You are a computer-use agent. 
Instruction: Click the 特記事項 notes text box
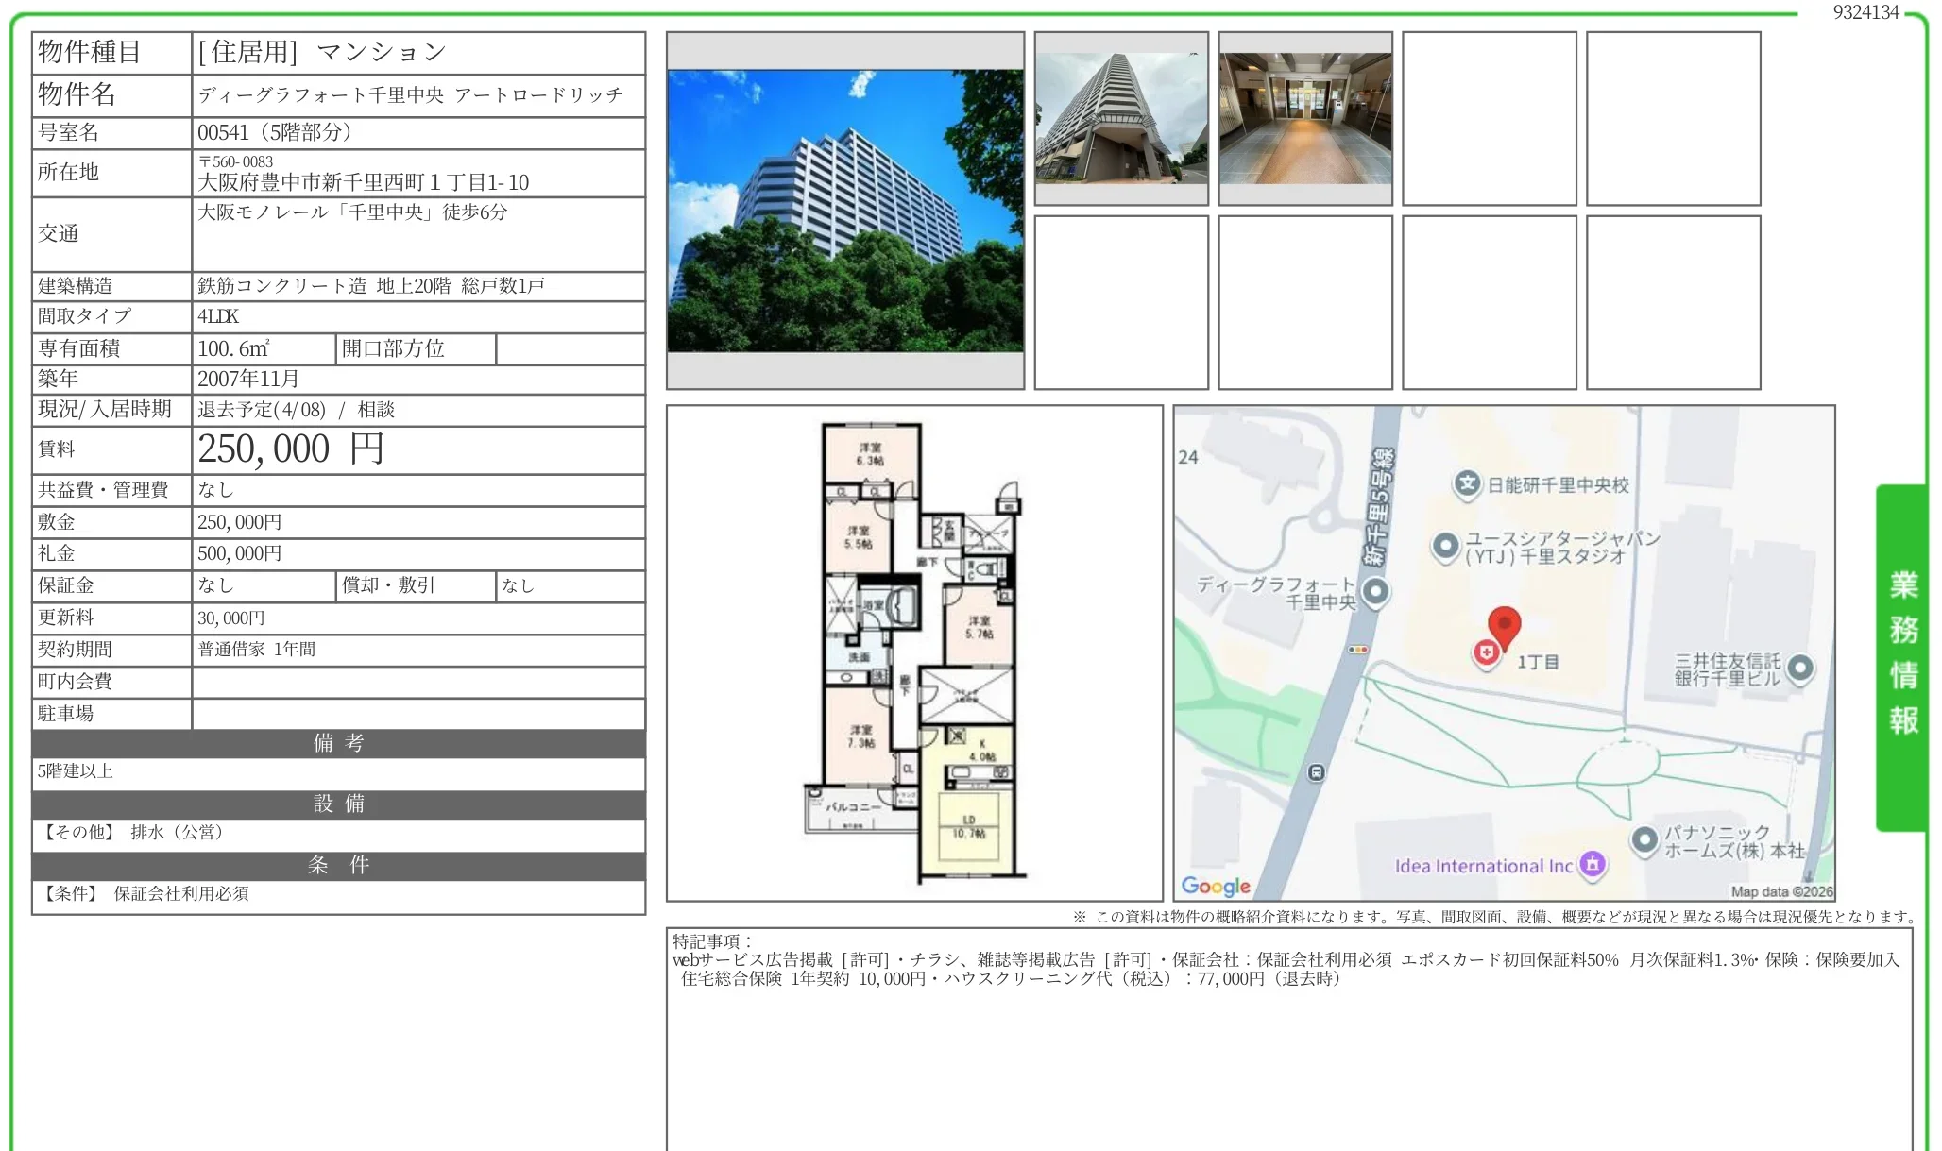point(1288,1039)
